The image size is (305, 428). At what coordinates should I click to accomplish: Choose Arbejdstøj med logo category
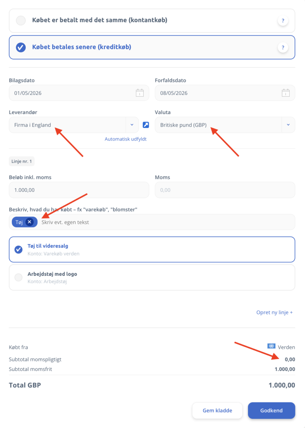152,277
